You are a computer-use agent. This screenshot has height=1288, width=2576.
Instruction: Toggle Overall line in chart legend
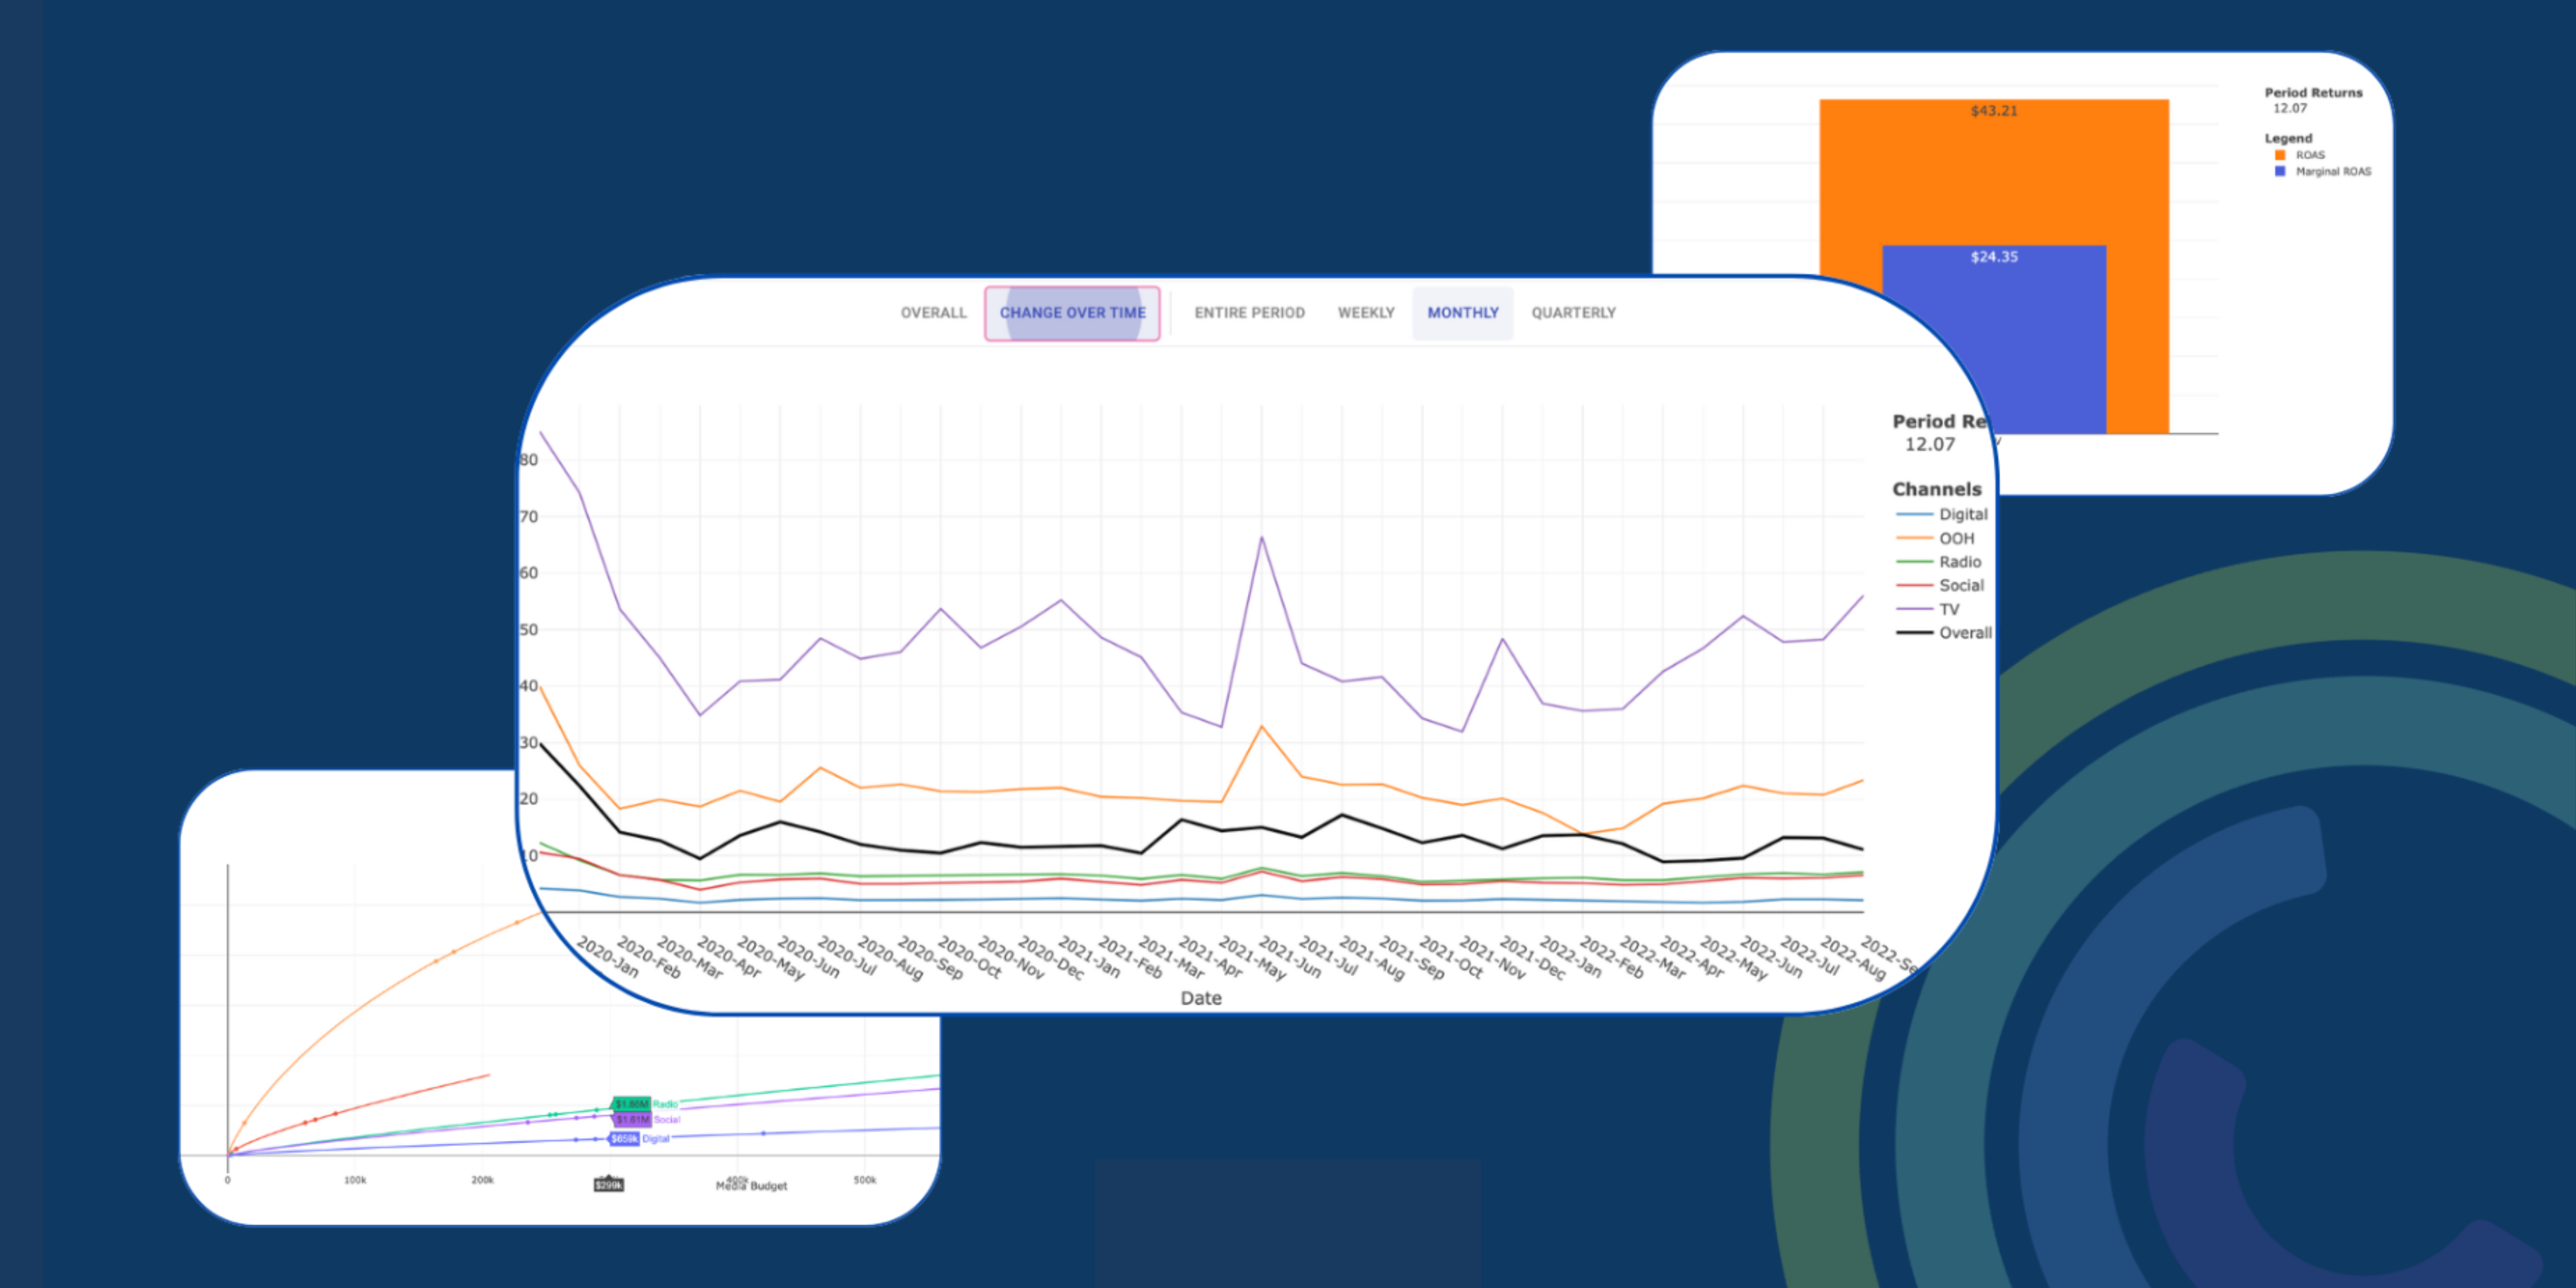point(1943,633)
